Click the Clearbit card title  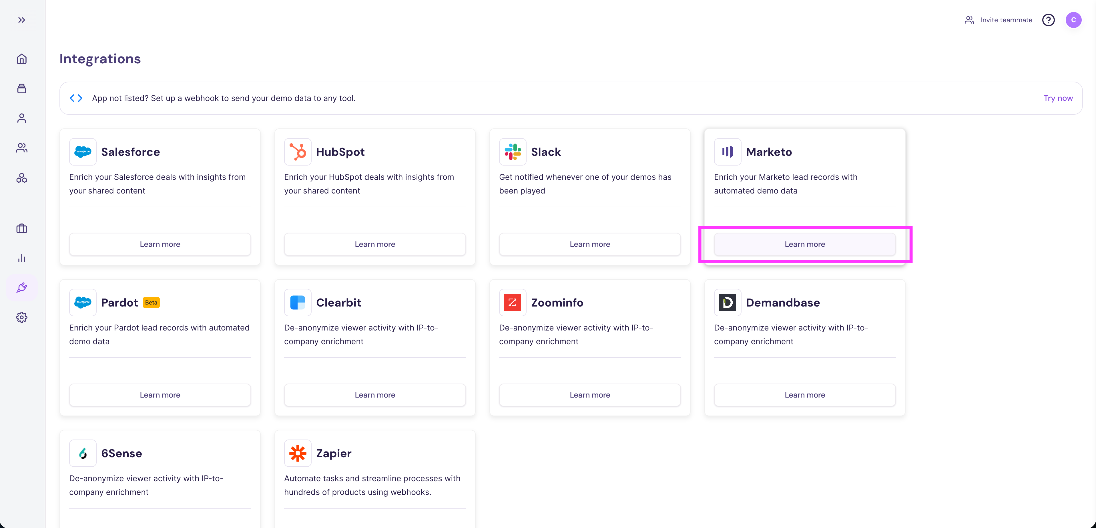[339, 303]
